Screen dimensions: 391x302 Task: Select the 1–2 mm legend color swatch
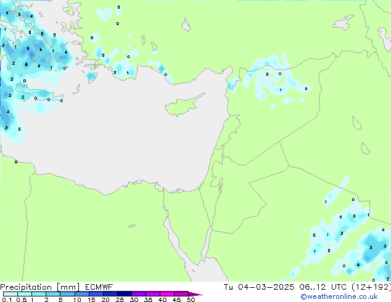pyautogui.click(x=39, y=294)
